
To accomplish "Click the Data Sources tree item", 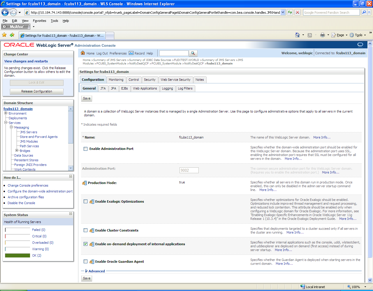I will coord(24,155).
